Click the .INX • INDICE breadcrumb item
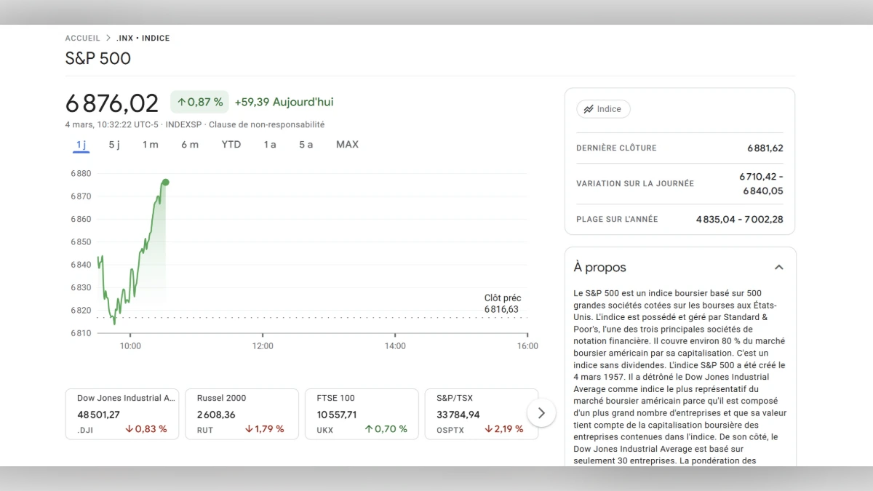Screen dimensions: 873x491 (x=143, y=38)
